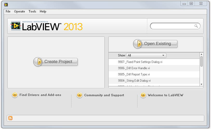Image resolution: width=211 pixels, height=129 pixels.
Task: Choose 9904-_String Edit Dialog.vi in recent list
Action: click(134, 81)
